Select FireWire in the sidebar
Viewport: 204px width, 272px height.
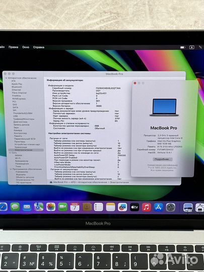point(17,96)
